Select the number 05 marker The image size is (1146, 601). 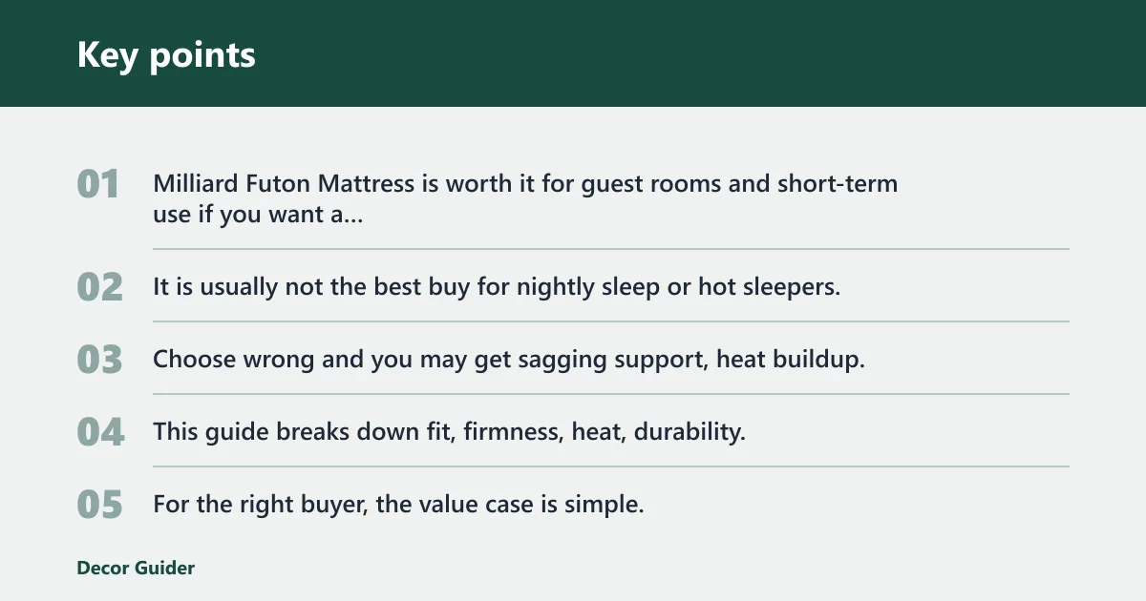(x=100, y=505)
